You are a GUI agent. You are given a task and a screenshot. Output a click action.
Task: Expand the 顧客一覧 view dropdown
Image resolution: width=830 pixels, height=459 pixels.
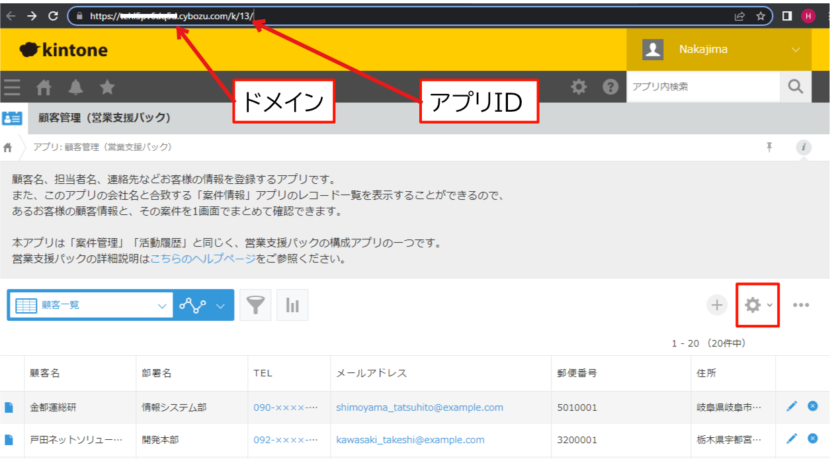162,306
